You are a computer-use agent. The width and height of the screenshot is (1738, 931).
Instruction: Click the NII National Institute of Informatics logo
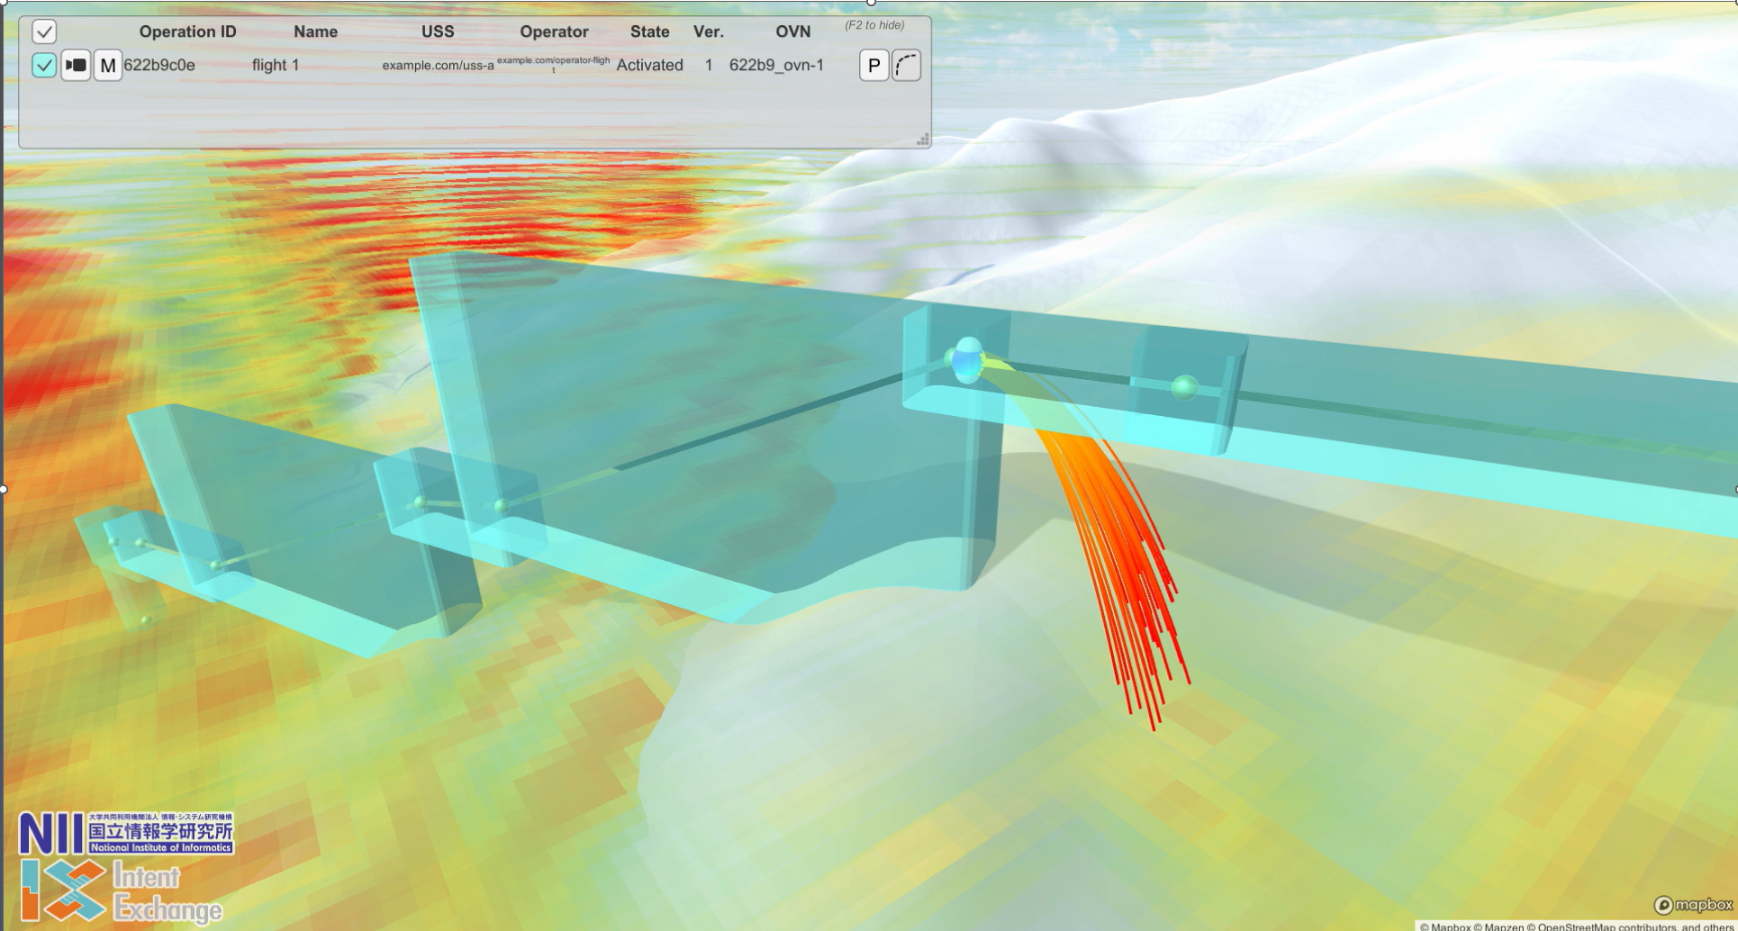[126, 833]
